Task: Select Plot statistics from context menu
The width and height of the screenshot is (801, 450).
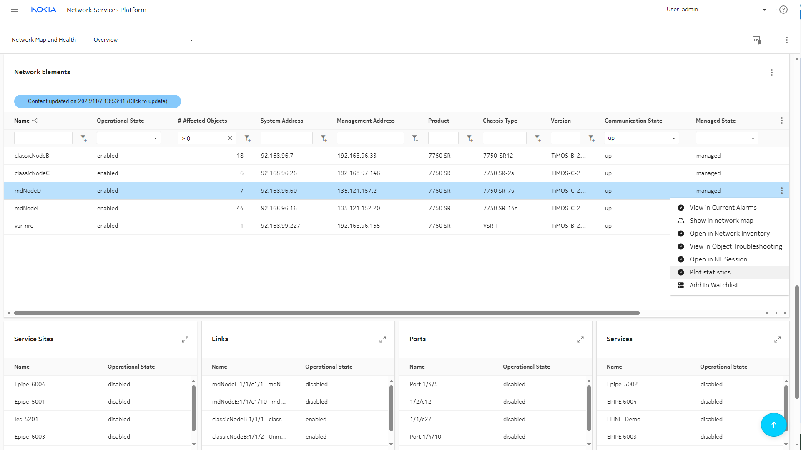Action: click(710, 272)
